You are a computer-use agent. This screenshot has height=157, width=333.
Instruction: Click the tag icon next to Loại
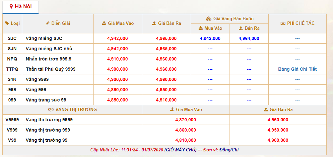pyautogui.click(x=7, y=23)
